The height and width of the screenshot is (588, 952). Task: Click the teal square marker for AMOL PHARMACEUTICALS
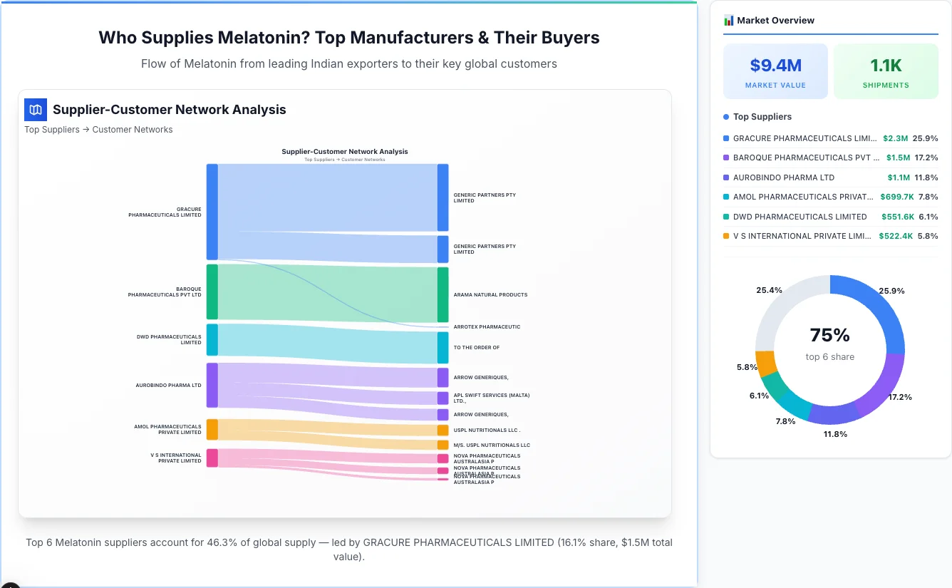[x=727, y=197]
